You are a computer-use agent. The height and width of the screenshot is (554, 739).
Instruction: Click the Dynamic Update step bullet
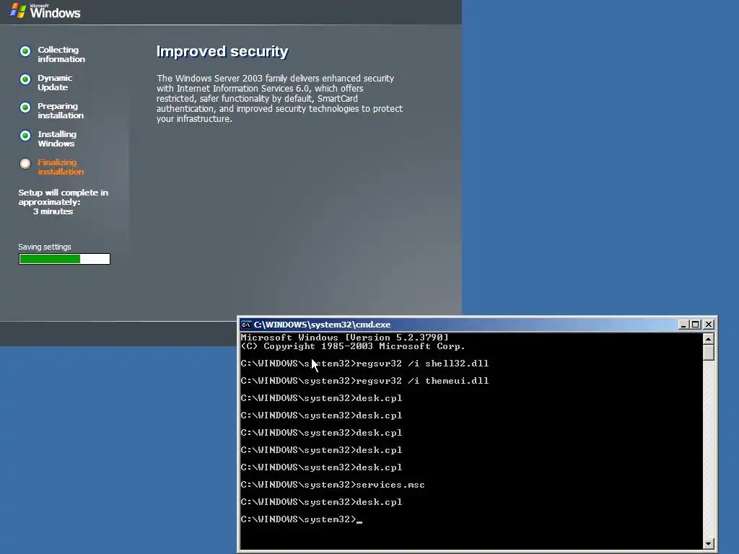[x=25, y=79]
